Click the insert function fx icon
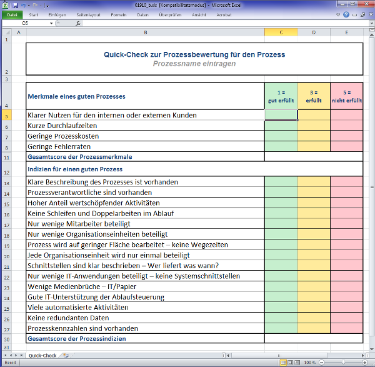This screenshot has width=375, height=367. [78, 23]
